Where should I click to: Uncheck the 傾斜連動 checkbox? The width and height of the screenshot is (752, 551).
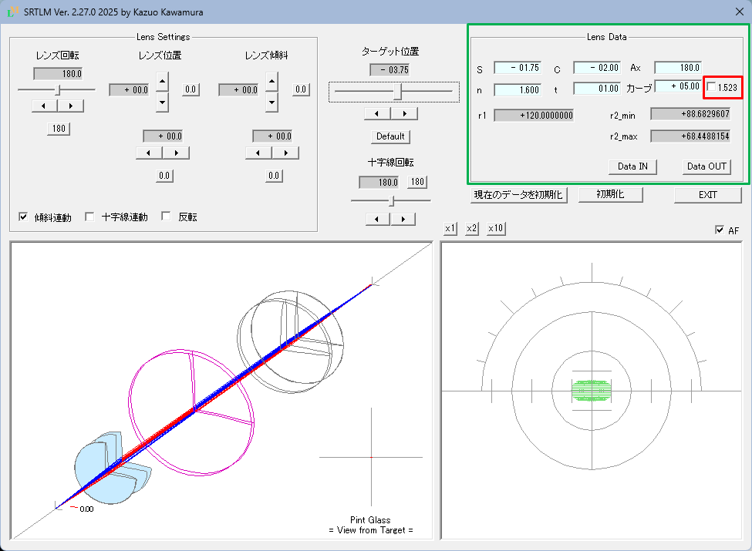point(23,217)
